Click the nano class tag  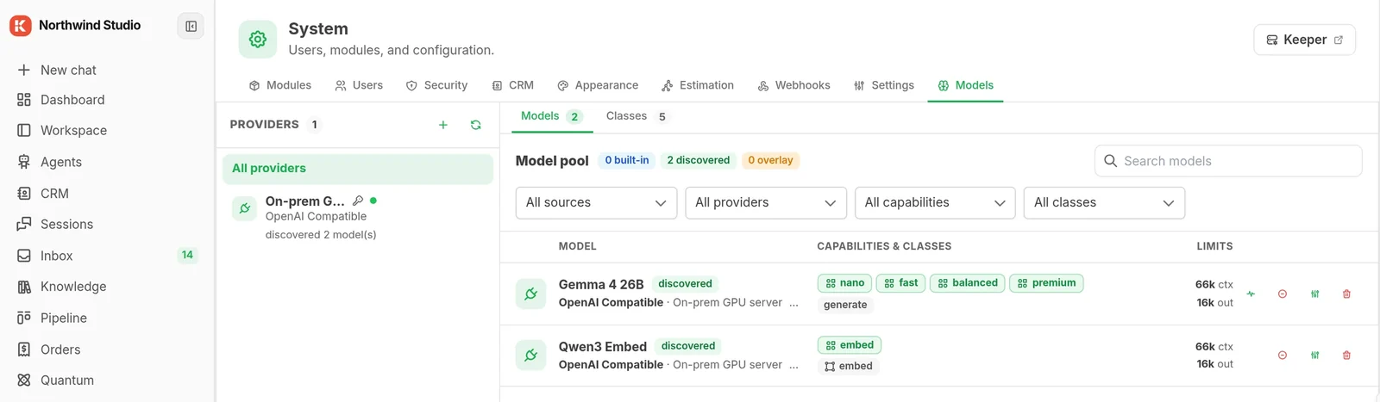[x=845, y=283]
